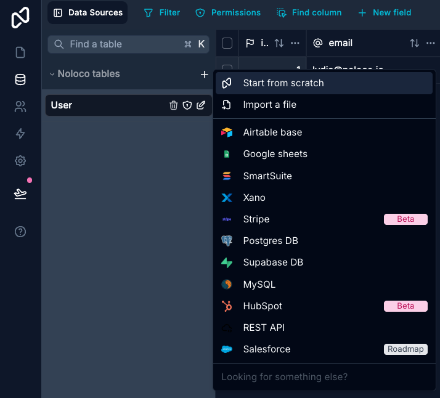Click the Find a table search box
Image resolution: width=440 pixels, height=398 pixels.
[x=123, y=44]
